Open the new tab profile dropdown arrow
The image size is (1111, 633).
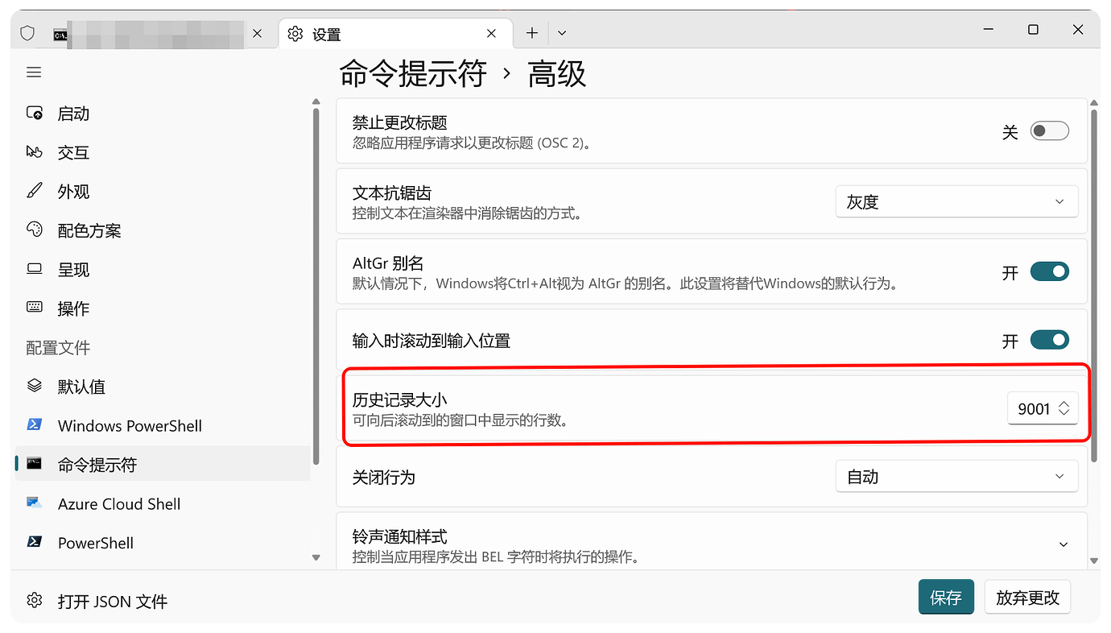tap(562, 33)
